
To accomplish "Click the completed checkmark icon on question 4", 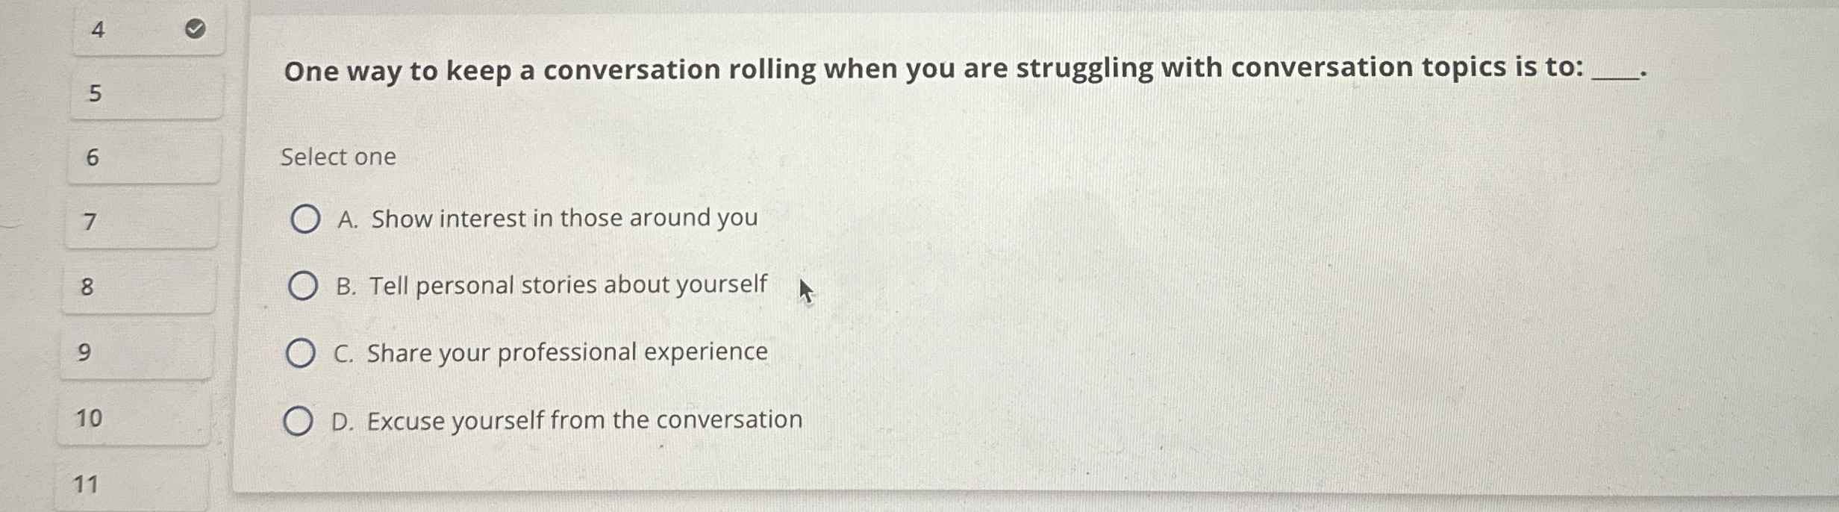I will (x=193, y=28).
